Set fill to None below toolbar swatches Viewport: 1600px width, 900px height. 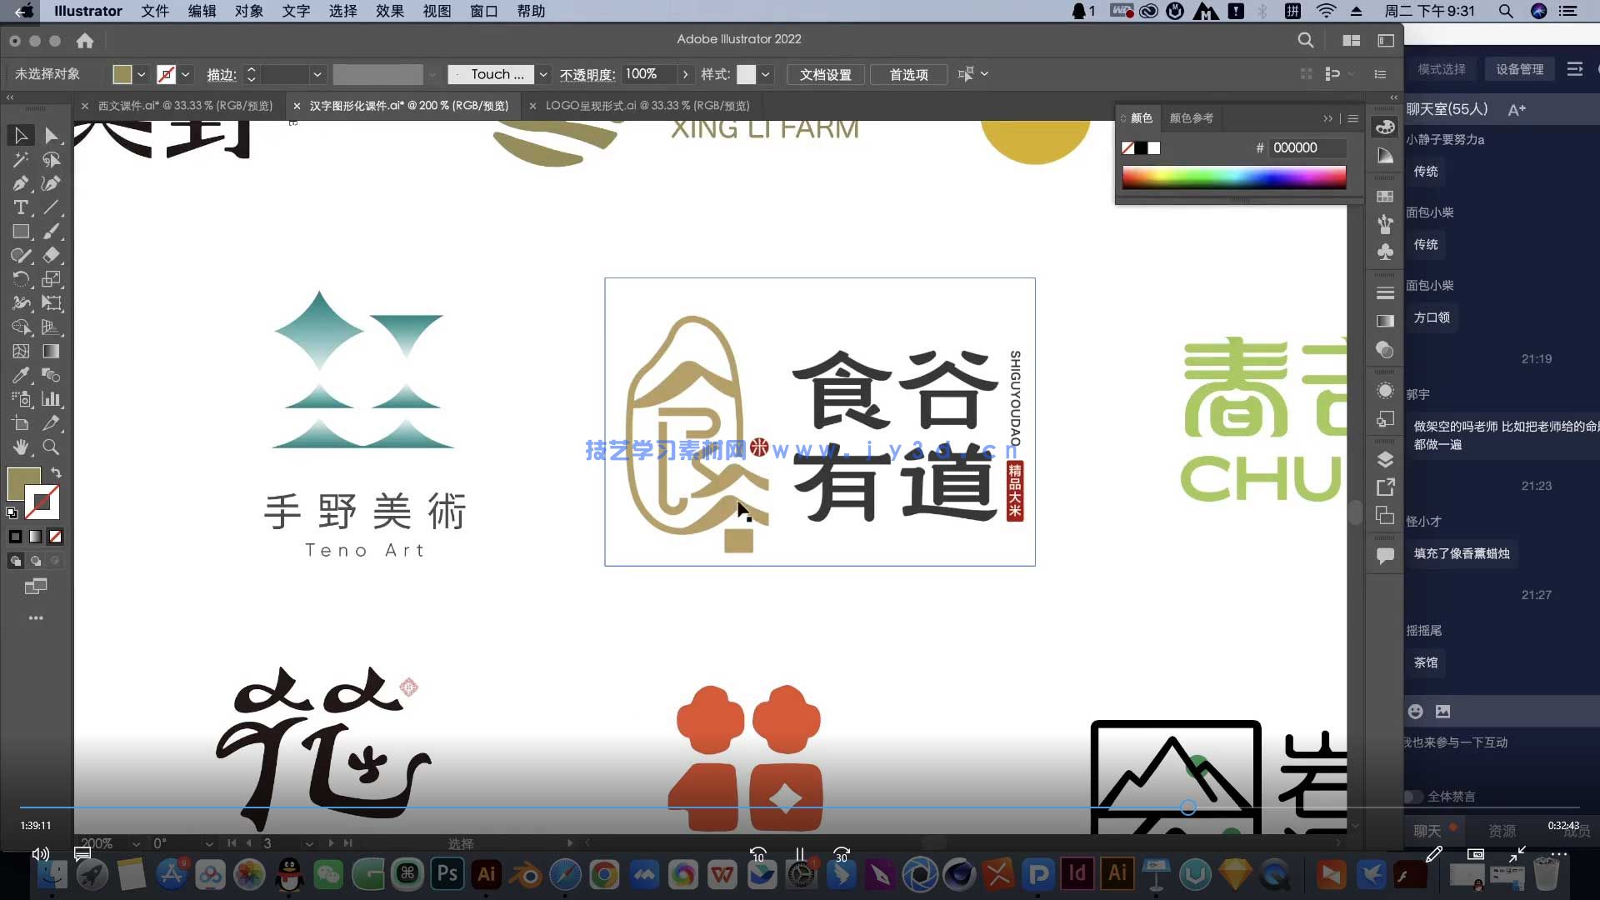[x=55, y=537]
